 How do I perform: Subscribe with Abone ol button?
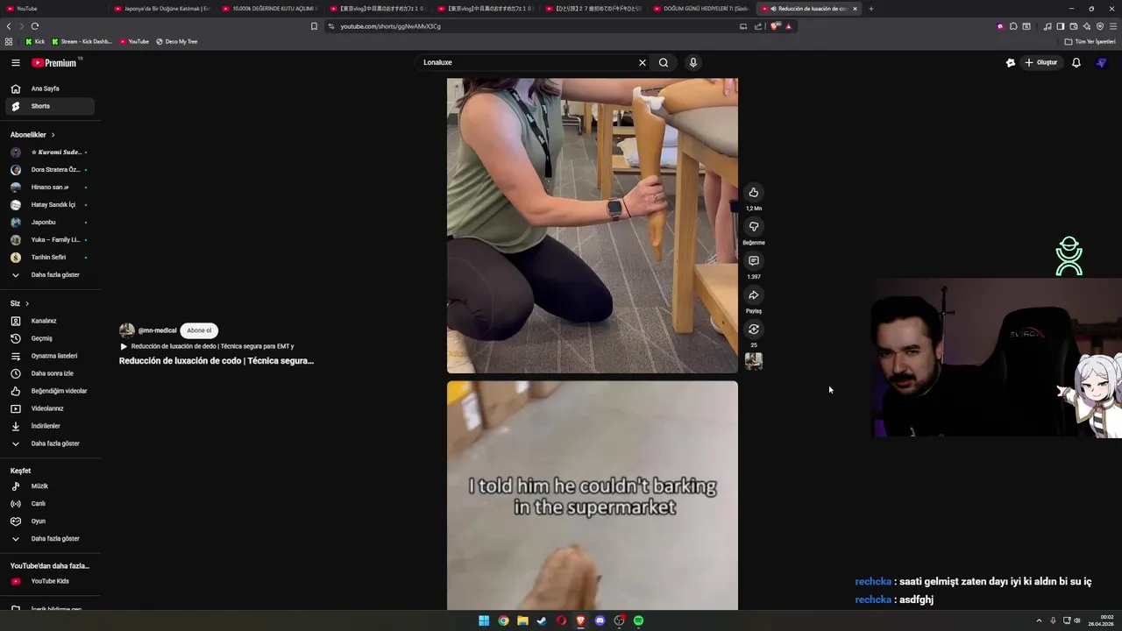point(199,330)
